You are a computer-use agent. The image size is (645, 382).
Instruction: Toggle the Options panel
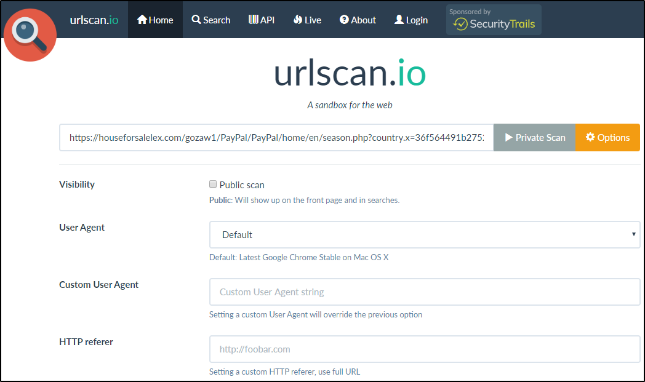607,137
